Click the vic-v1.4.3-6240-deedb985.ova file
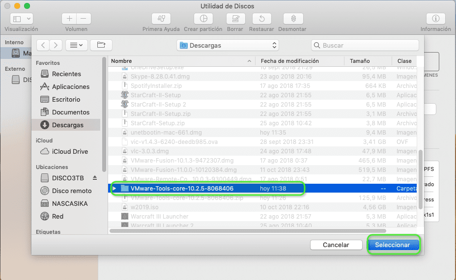Image resolution: width=456 pixels, height=280 pixels. pyautogui.click(x=174, y=141)
